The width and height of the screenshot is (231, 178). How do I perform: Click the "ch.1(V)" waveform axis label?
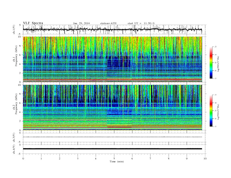(14, 30)
